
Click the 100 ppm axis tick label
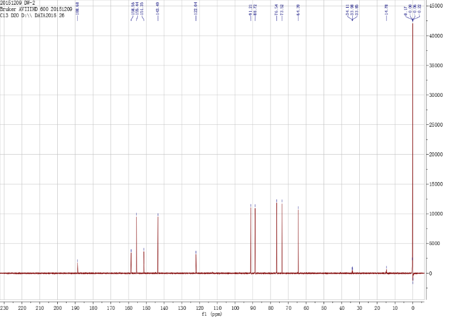pyautogui.click(x=235, y=308)
